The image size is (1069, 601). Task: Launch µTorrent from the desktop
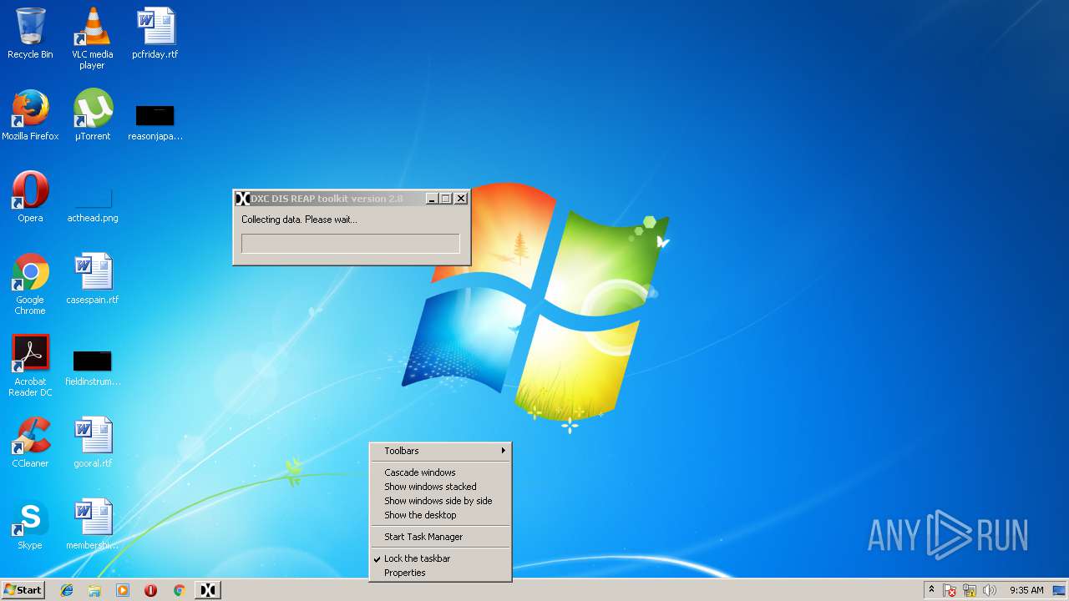coord(92,115)
